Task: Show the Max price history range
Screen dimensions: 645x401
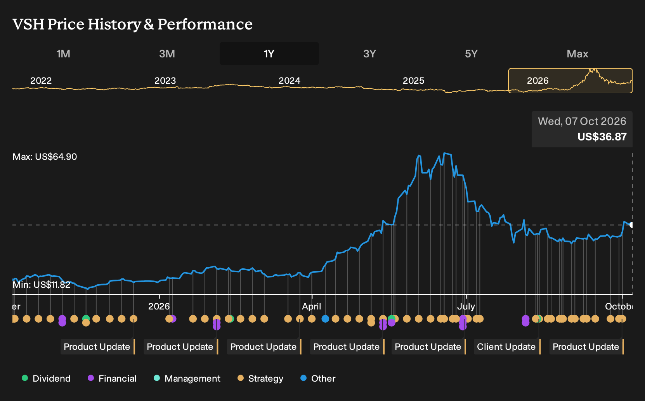Action: (x=577, y=54)
